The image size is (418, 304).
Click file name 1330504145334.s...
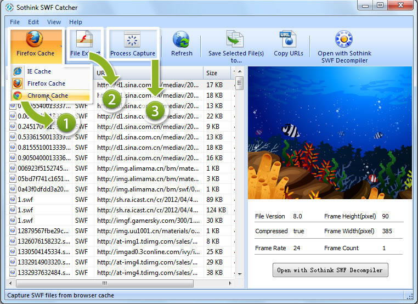(44, 252)
